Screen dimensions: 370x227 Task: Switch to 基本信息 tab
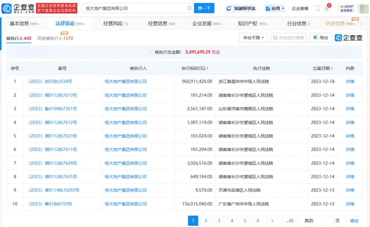point(24,23)
